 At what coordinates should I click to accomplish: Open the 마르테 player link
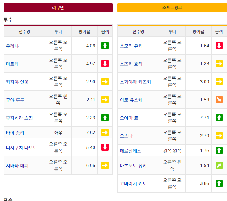pos(12,64)
